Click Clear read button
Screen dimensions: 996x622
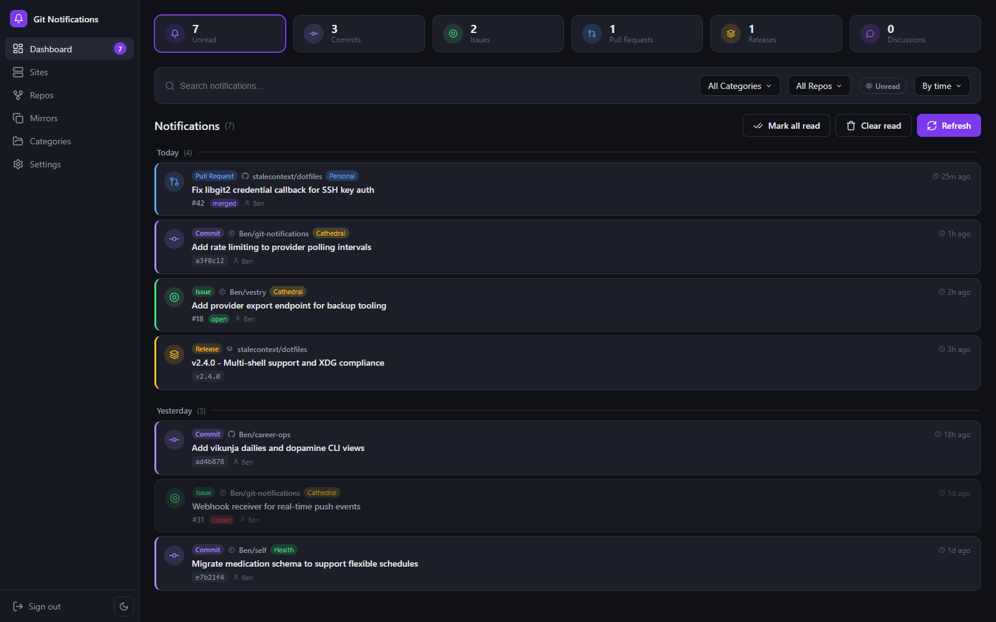[x=873, y=126]
